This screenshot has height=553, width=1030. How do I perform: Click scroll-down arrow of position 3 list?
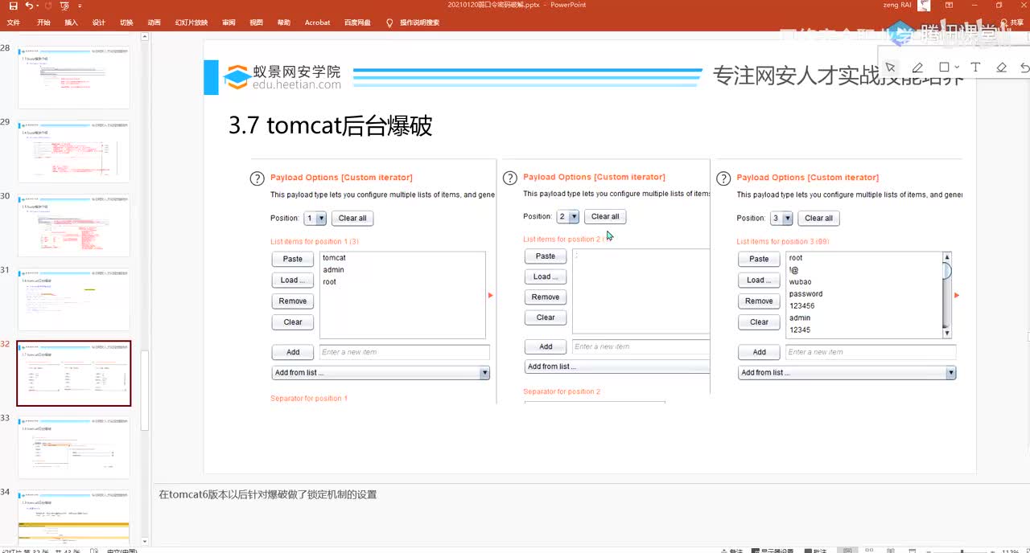pyautogui.click(x=946, y=333)
